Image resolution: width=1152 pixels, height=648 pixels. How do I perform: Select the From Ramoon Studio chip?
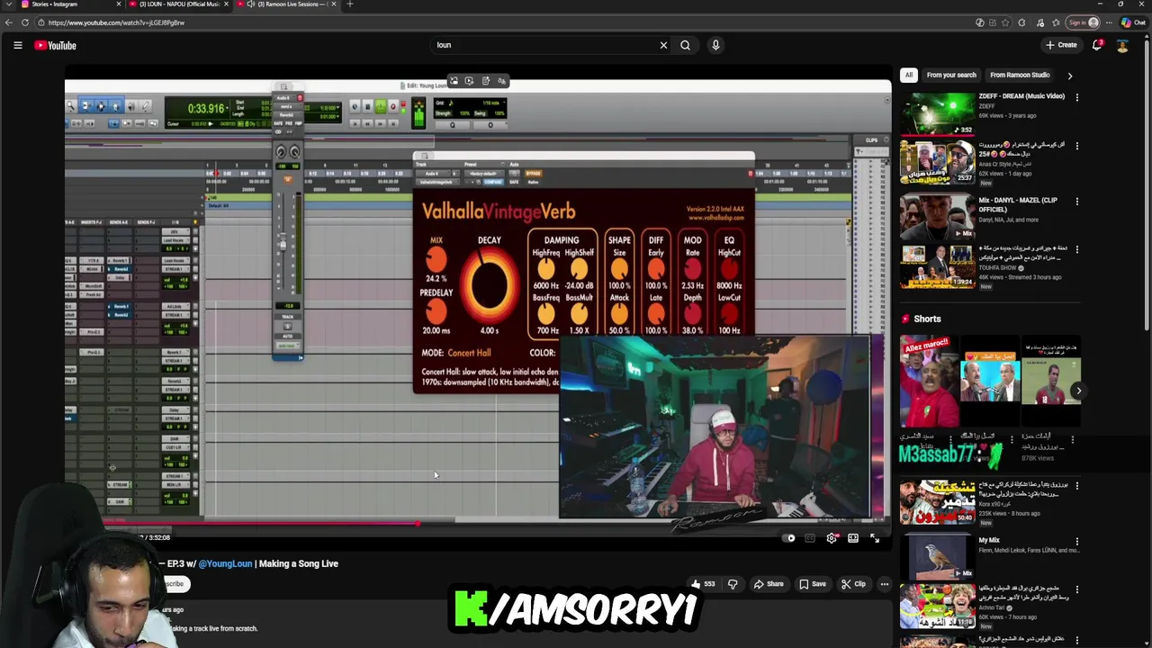click(x=1020, y=76)
